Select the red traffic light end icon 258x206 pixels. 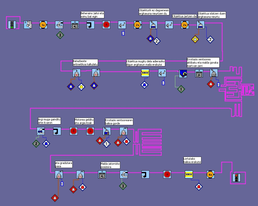click(237, 178)
